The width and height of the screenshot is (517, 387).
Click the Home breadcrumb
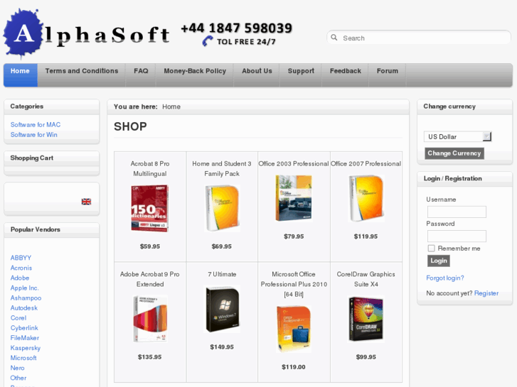(x=171, y=107)
